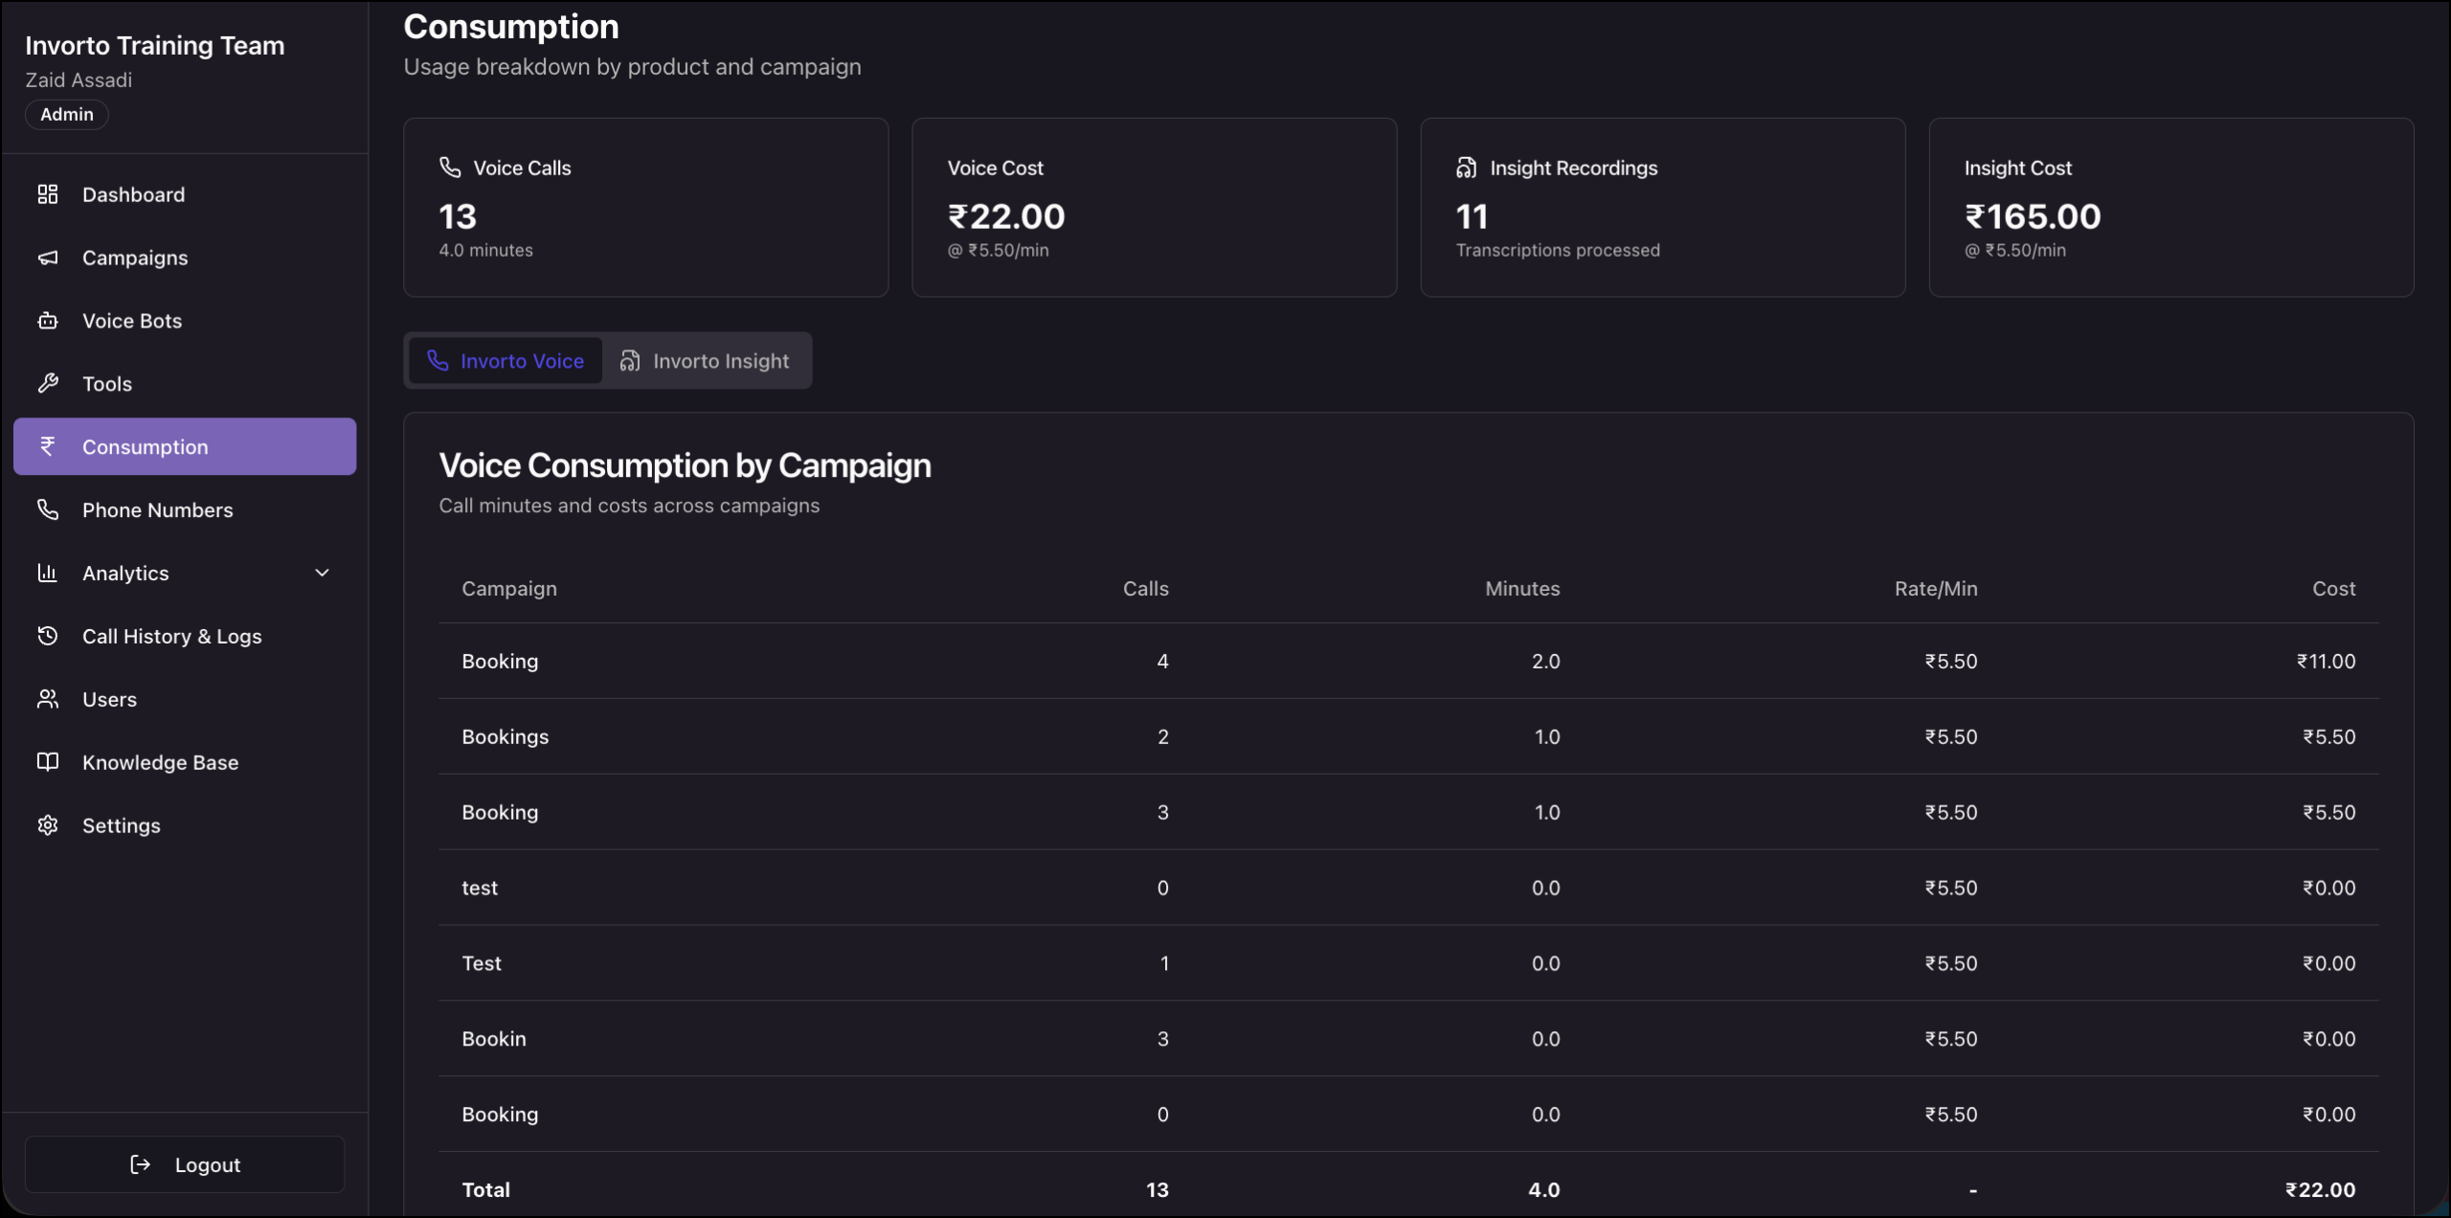This screenshot has width=2451, height=1218.
Task: Click the Campaigns megaphone icon
Action: [x=48, y=258]
